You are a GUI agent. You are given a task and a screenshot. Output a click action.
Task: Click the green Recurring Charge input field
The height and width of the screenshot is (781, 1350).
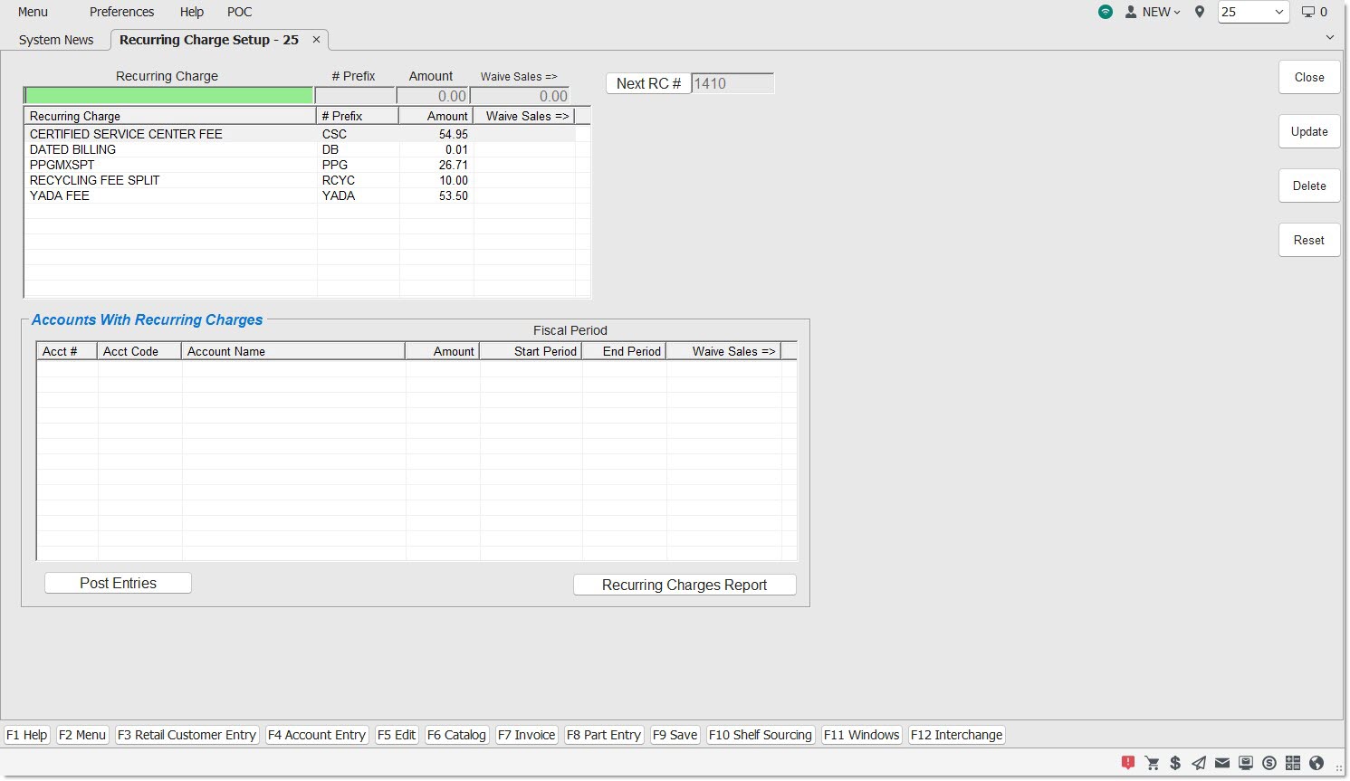pos(168,96)
